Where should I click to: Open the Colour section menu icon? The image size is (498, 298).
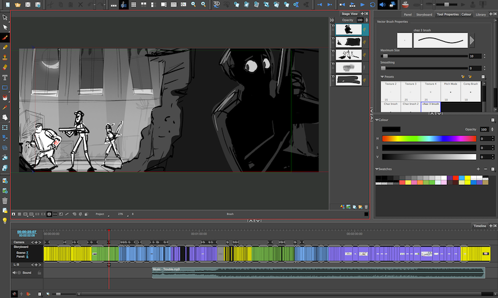(x=493, y=120)
